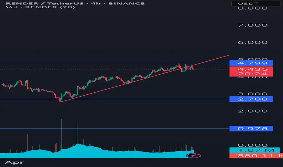Select the 4.799 horizontal line price label
Image resolution: width=283 pixels, height=167 pixels.
click(x=251, y=63)
